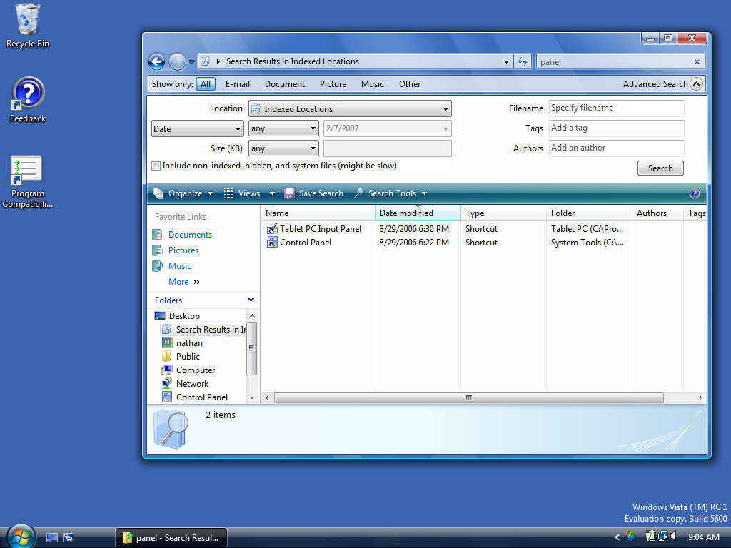Filter results by Document type
The width and height of the screenshot is (731, 548).
[x=284, y=84]
